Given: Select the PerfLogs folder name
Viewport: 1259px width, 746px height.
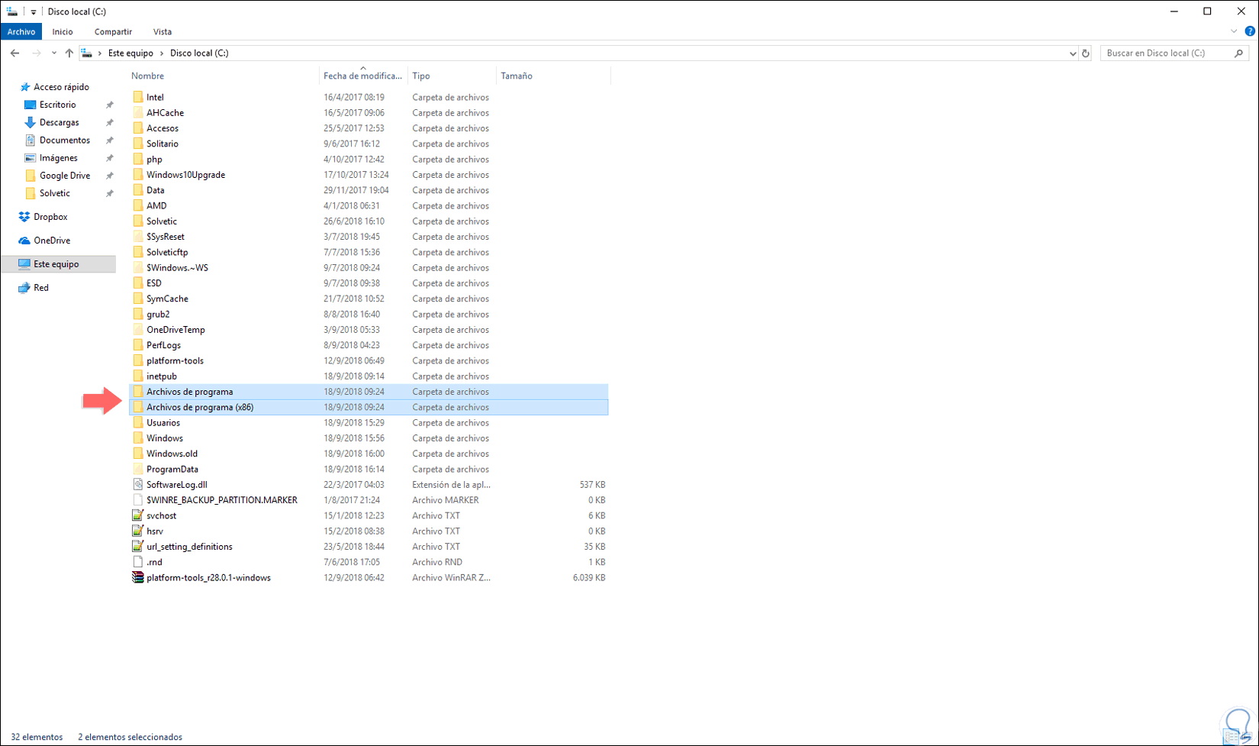Looking at the screenshot, I should pyautogui.click(x=163, y=345).
